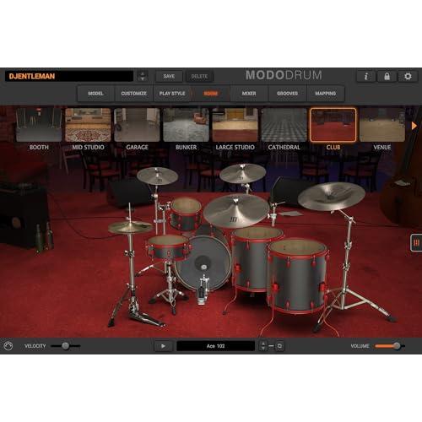
Task: Select the GARAGE room thumbnail
Action: pos(137,125)
